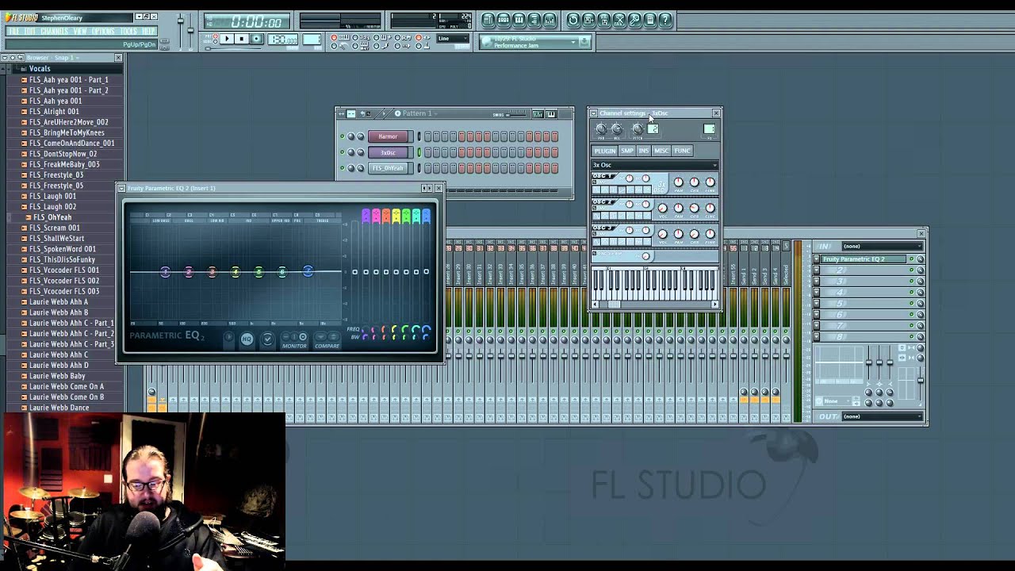
Task: Click the main volume slider in top toolbar
Action: (181, 30)
